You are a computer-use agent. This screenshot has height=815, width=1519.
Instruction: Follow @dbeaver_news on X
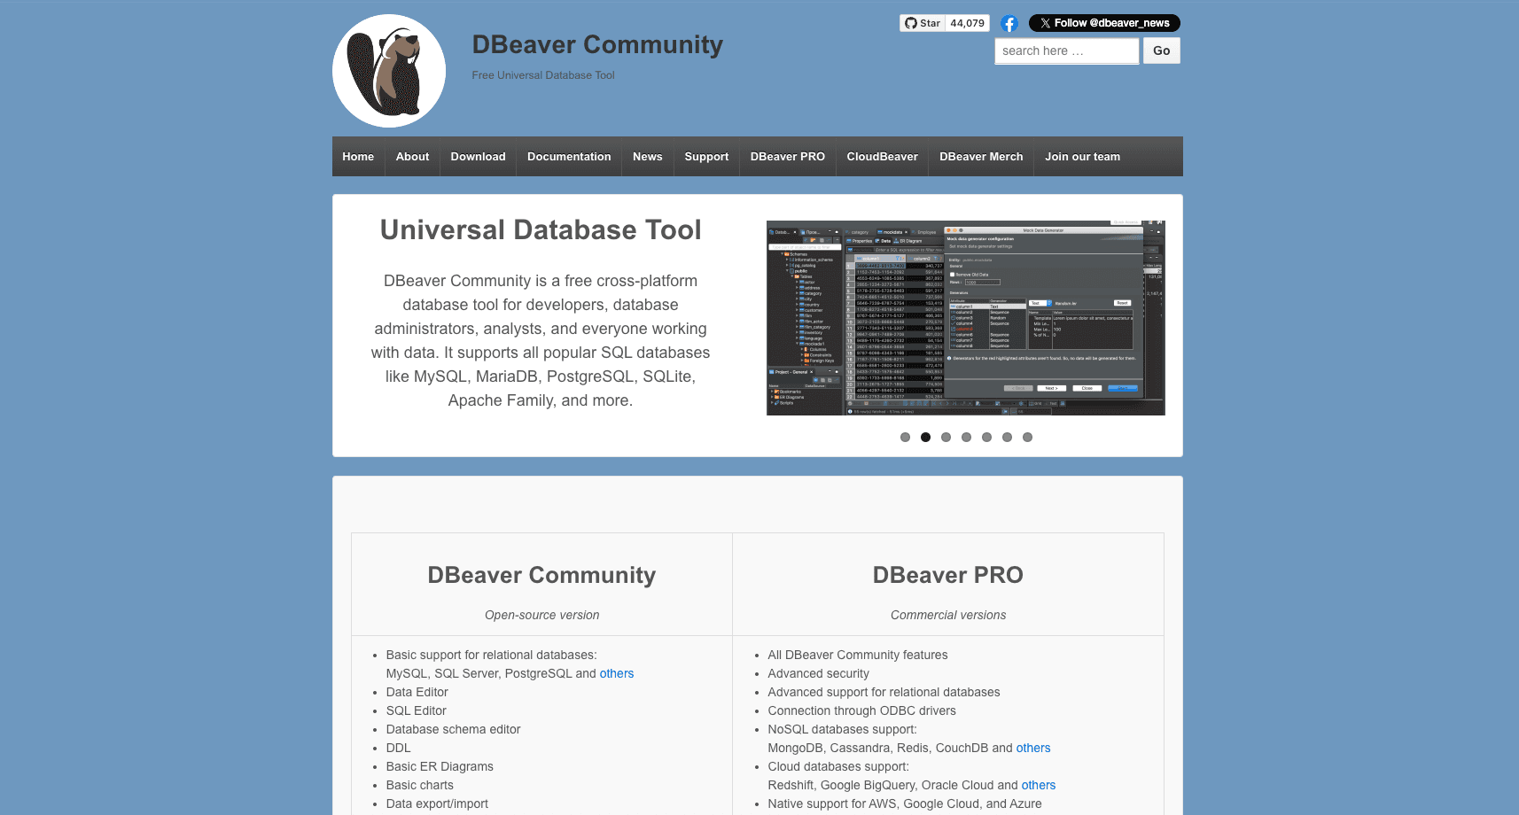click(x=1103, y=23)
